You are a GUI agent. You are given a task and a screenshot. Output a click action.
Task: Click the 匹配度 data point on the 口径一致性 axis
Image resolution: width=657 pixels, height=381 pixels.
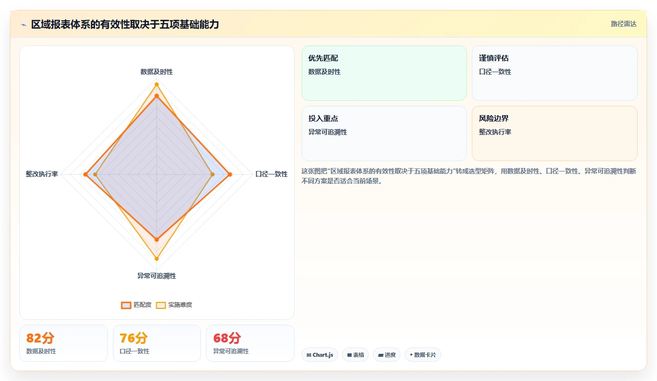[230, 174]
